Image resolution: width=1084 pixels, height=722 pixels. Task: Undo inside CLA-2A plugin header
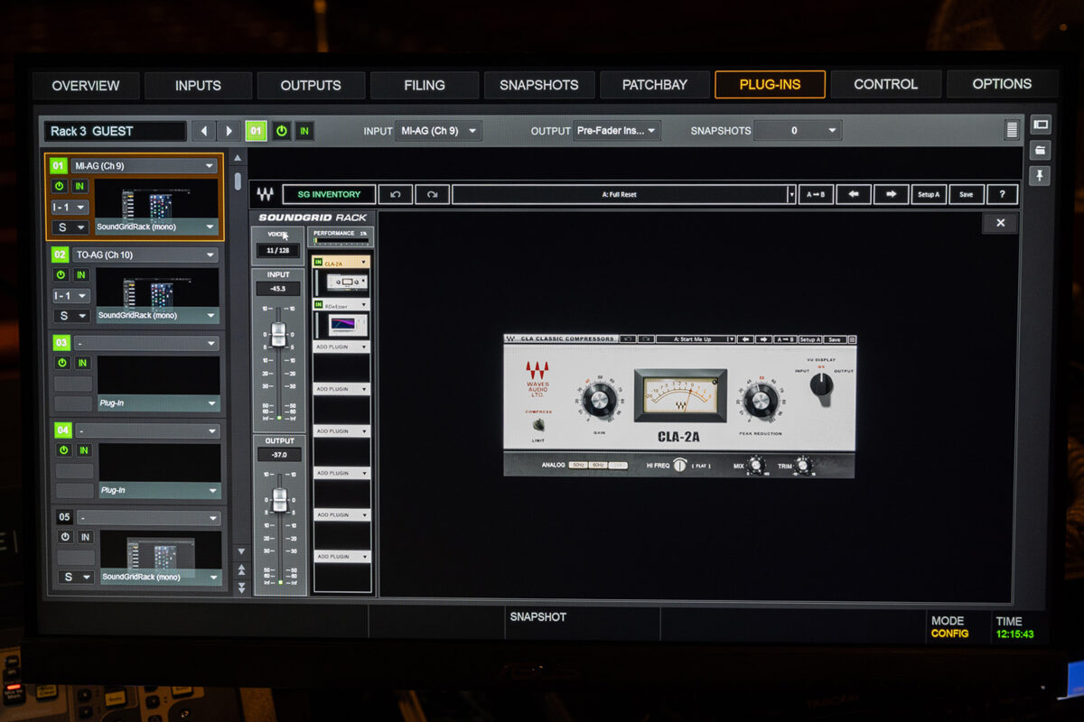pos(628,339)
